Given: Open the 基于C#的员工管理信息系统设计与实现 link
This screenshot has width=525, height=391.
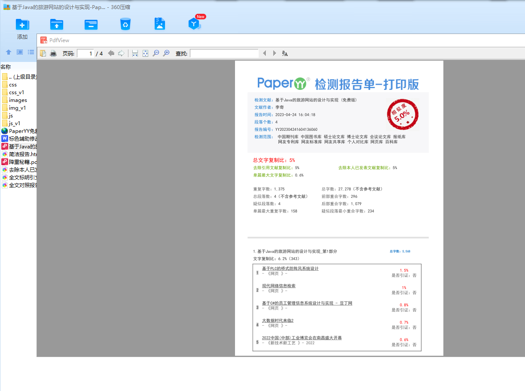Looking at the screenshot, I should point(307,303).
